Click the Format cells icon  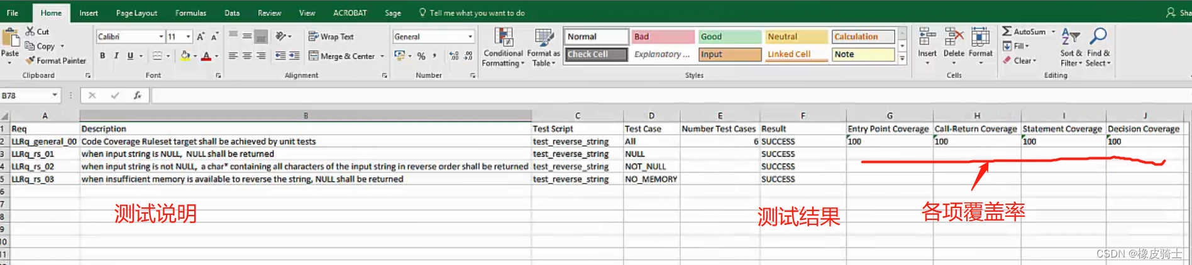(980, 37)
